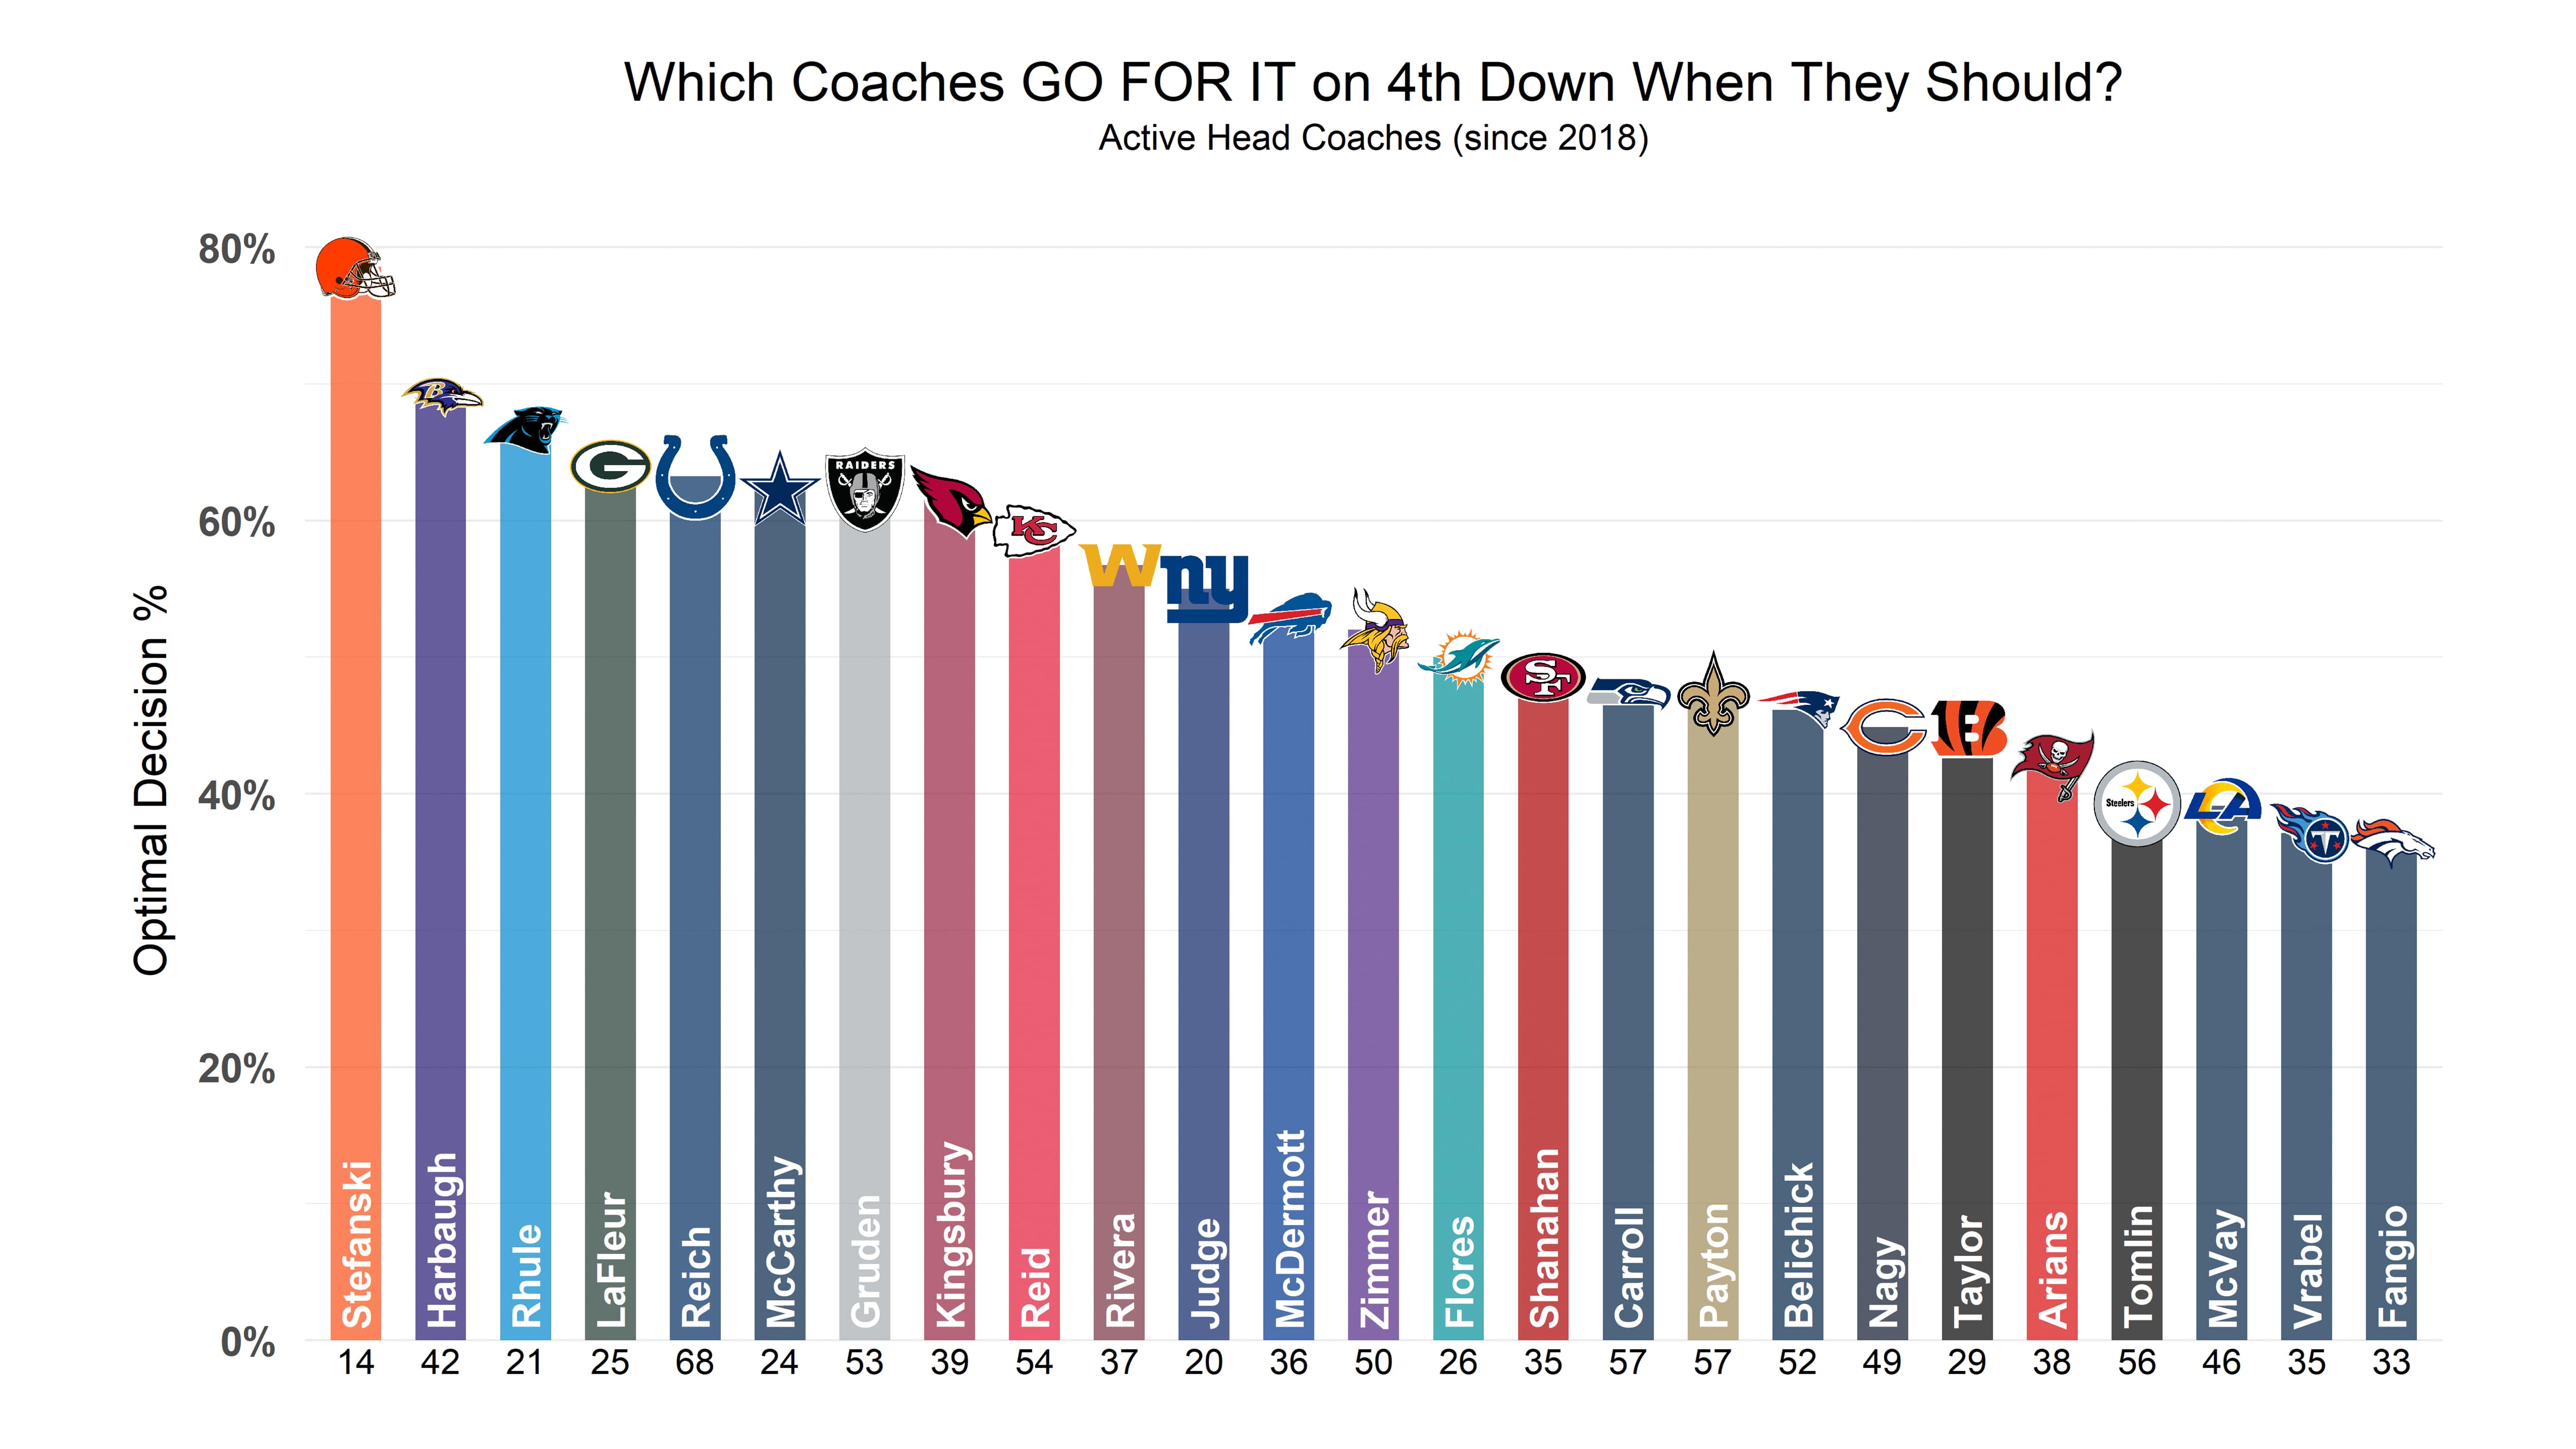Select the Raiders shield logo
This screenshot has width=2576, height=1449.
pyautogui.click(x=864, y=492)
